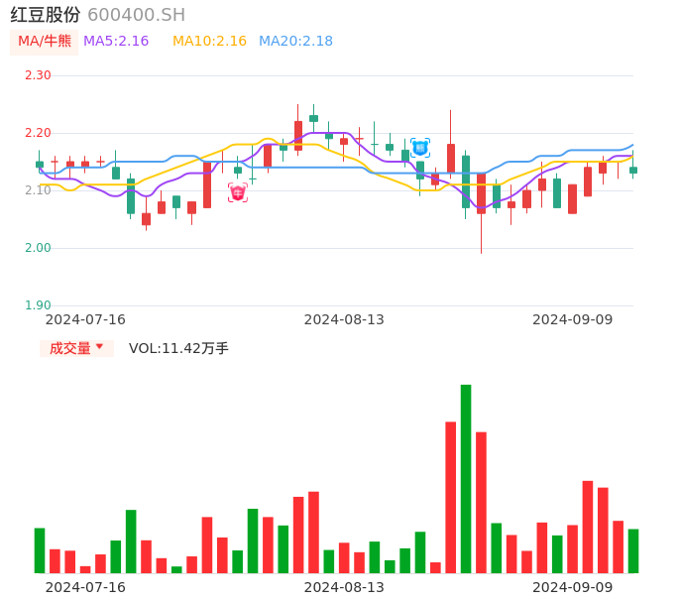The width and height of the screenshot is (680, 601).
Task: Click the blue bear signal icon on chart
Action: [x=420, y=148]
